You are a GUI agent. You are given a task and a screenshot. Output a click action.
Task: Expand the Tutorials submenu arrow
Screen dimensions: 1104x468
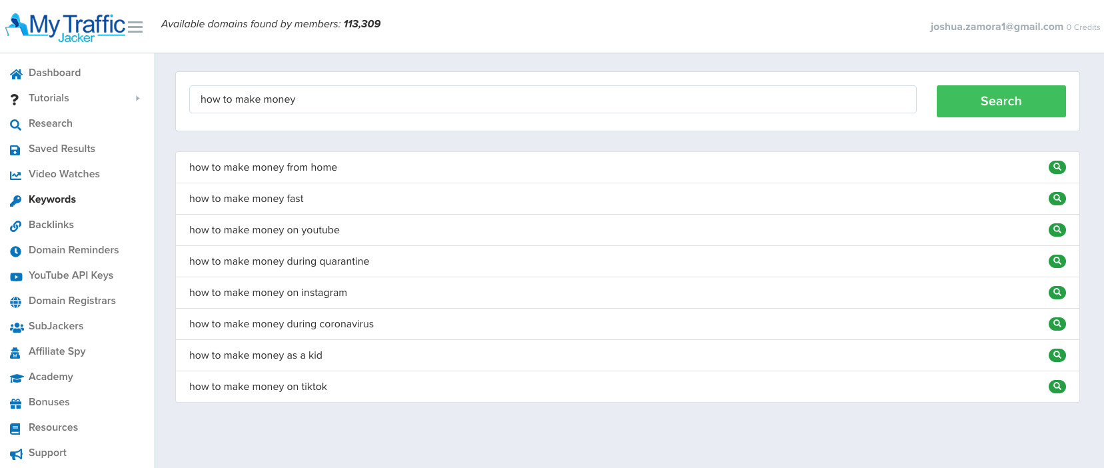(x=138, y=99)
